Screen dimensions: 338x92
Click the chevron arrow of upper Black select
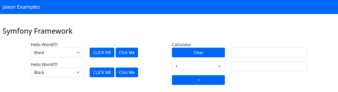78,52
